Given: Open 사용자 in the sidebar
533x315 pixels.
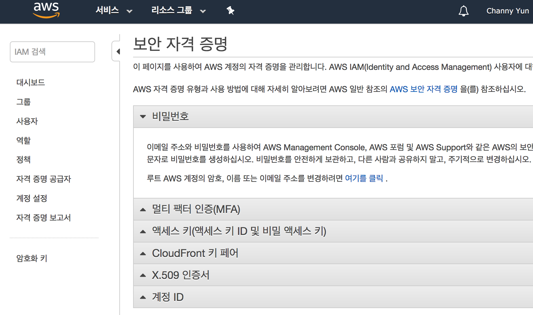Looking at the screenshot, I should tap(27, 121).
